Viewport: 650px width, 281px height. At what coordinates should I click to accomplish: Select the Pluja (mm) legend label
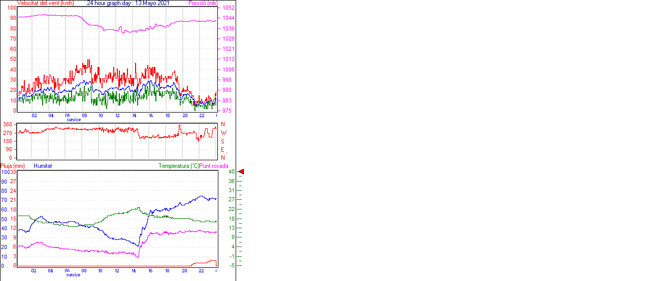coord(13,166)
